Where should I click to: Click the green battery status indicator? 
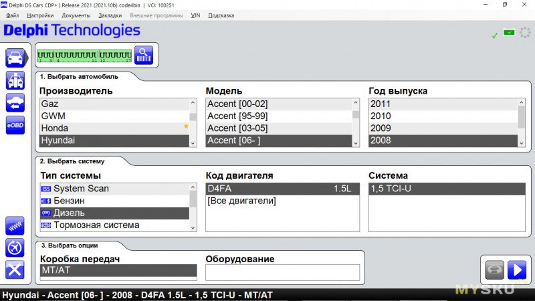509,32
